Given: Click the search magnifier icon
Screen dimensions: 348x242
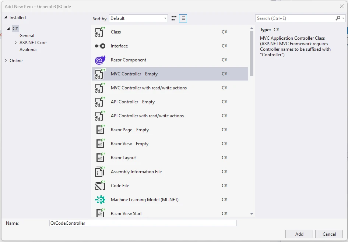Looking at the screenshot, I should (338, 18).
